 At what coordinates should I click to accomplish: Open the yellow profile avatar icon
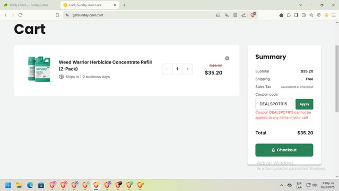(326, 15)
